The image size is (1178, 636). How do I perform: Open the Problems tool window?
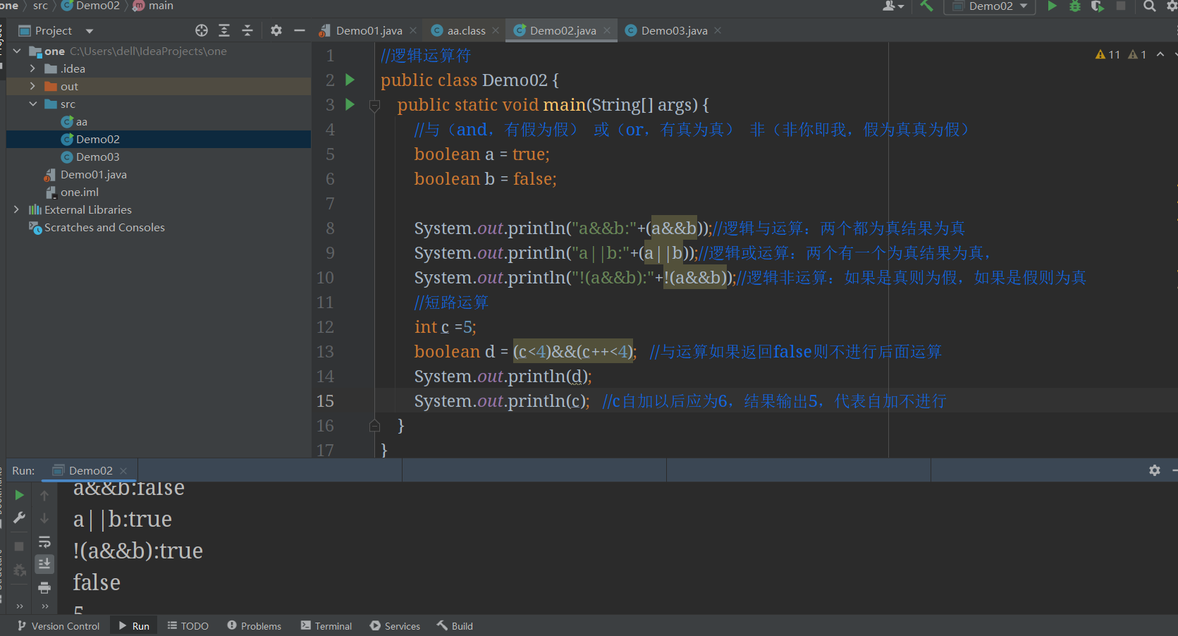254,626
